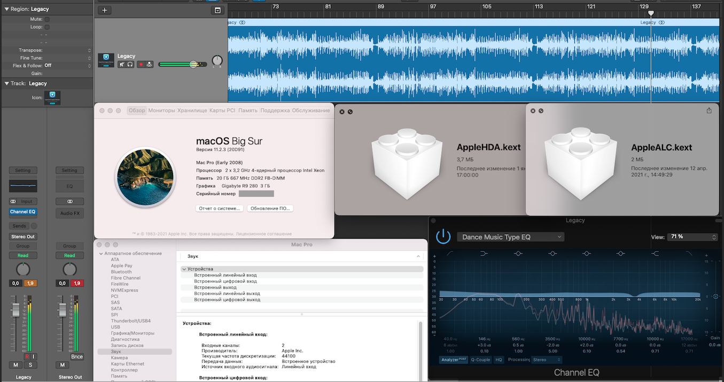
Task: Select the low shelf band in Channel EQ
Action: (484, 253)
